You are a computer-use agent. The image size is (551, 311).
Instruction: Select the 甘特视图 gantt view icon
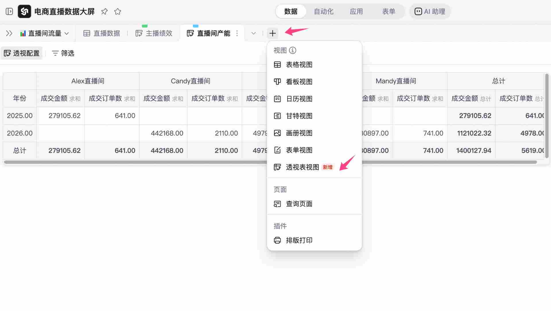coord(277,116)
